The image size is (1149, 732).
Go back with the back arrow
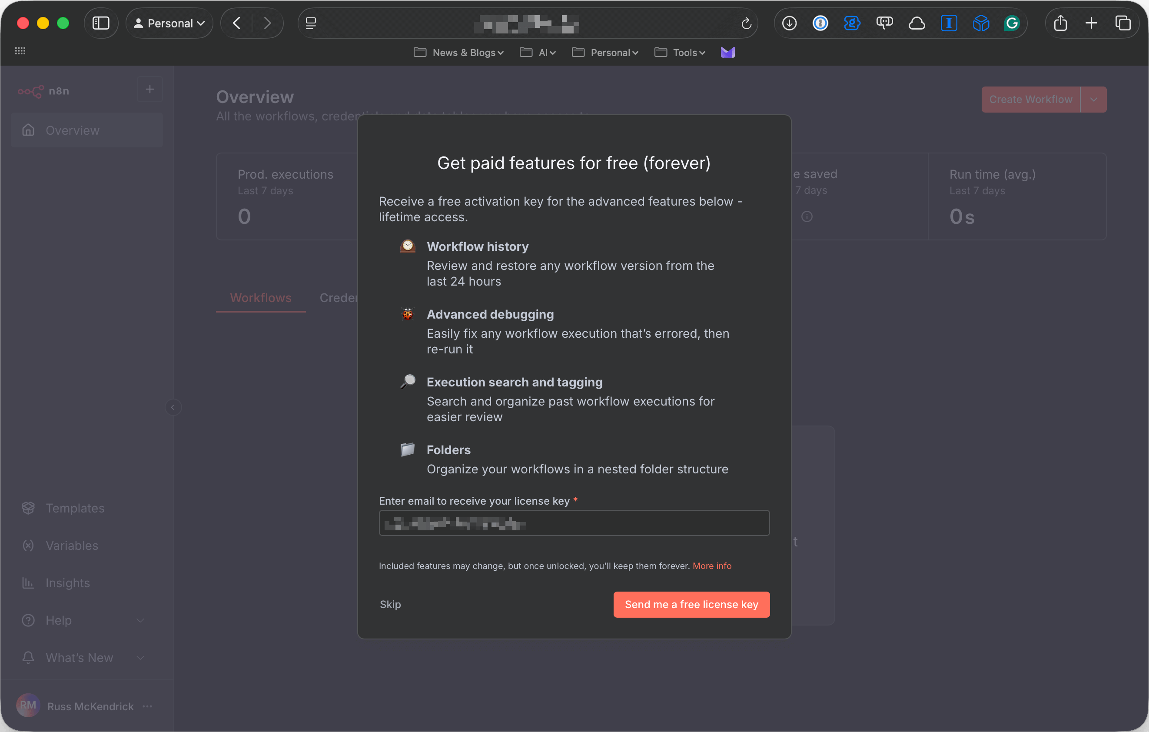click(237, 23)
